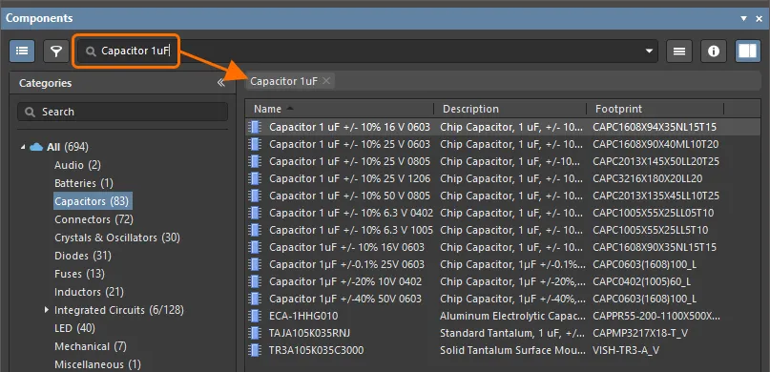Select the Fuses (13) category
This screenshot has width=770, height=372.
point(79,274)
